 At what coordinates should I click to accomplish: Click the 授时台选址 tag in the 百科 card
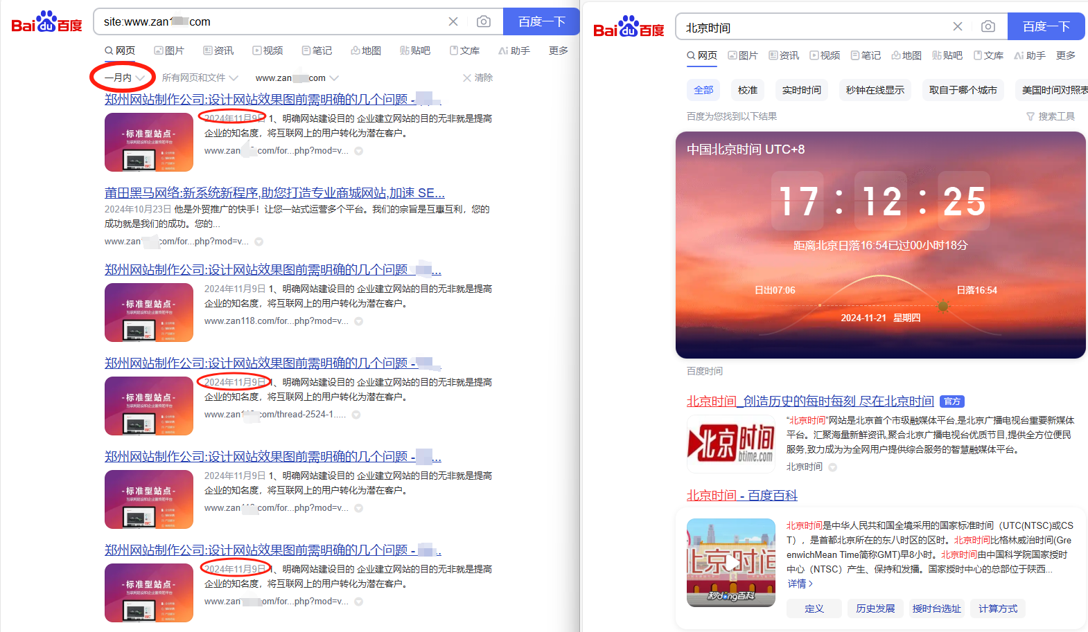point(937,608)
